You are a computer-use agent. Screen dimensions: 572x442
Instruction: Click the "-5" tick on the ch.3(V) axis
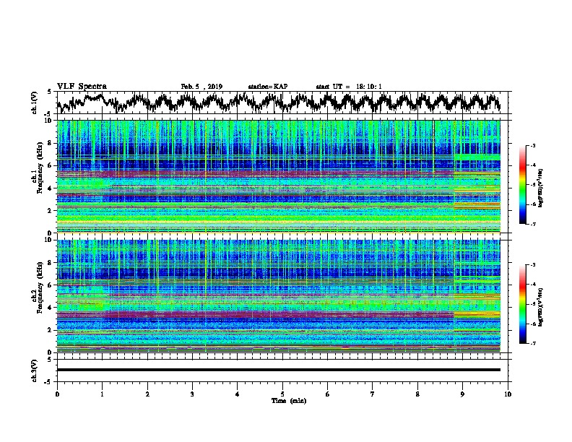click(x=48, y=382)
